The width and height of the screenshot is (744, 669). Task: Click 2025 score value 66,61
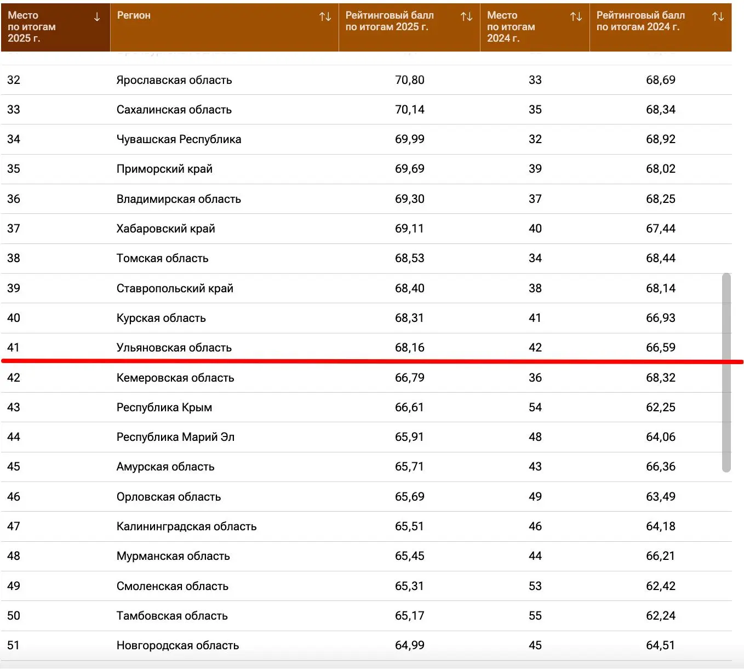point(410,407)
